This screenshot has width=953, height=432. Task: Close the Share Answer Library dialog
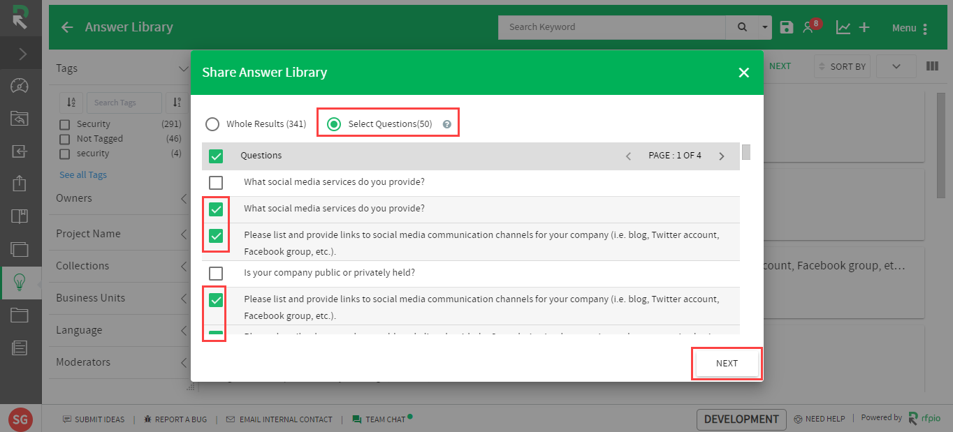point(743,73)
